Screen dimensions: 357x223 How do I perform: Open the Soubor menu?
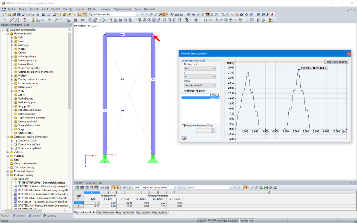tap(12, 9)
